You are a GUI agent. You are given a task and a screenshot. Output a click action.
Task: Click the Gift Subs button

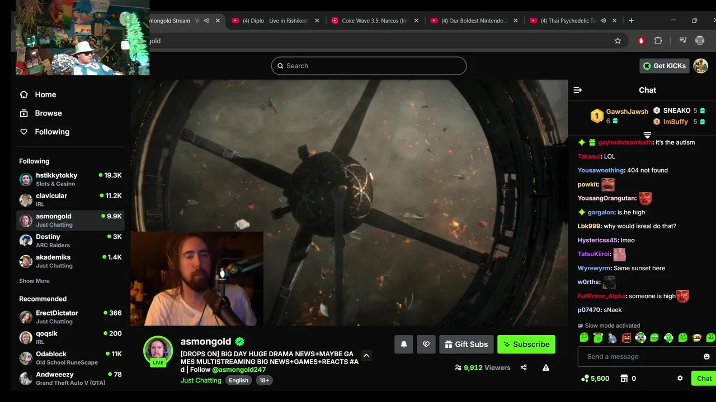(467, 344)
